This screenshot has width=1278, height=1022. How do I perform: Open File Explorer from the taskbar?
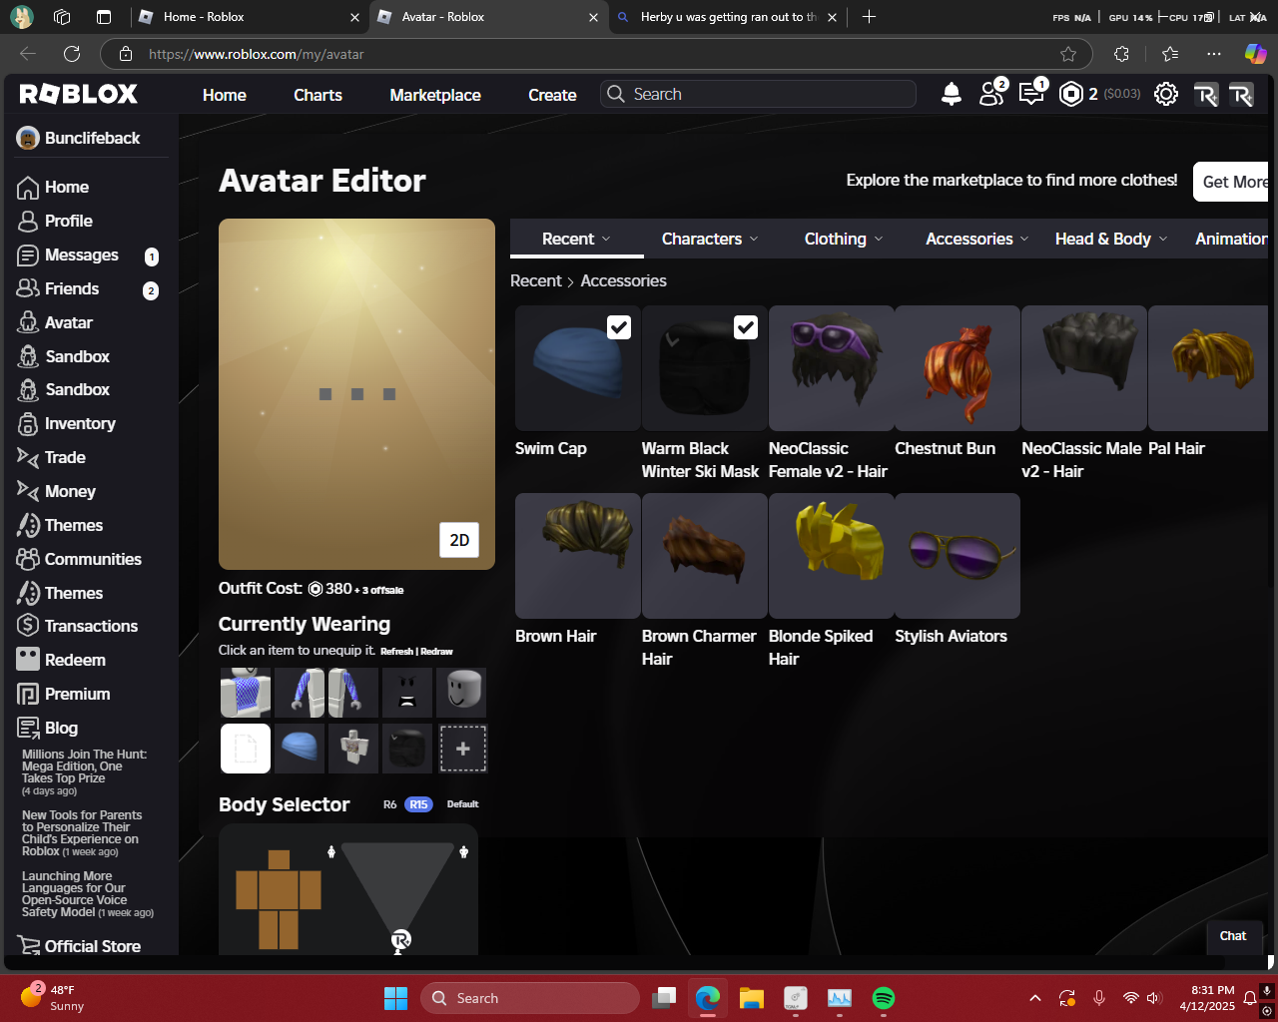[x=752, y=998]
